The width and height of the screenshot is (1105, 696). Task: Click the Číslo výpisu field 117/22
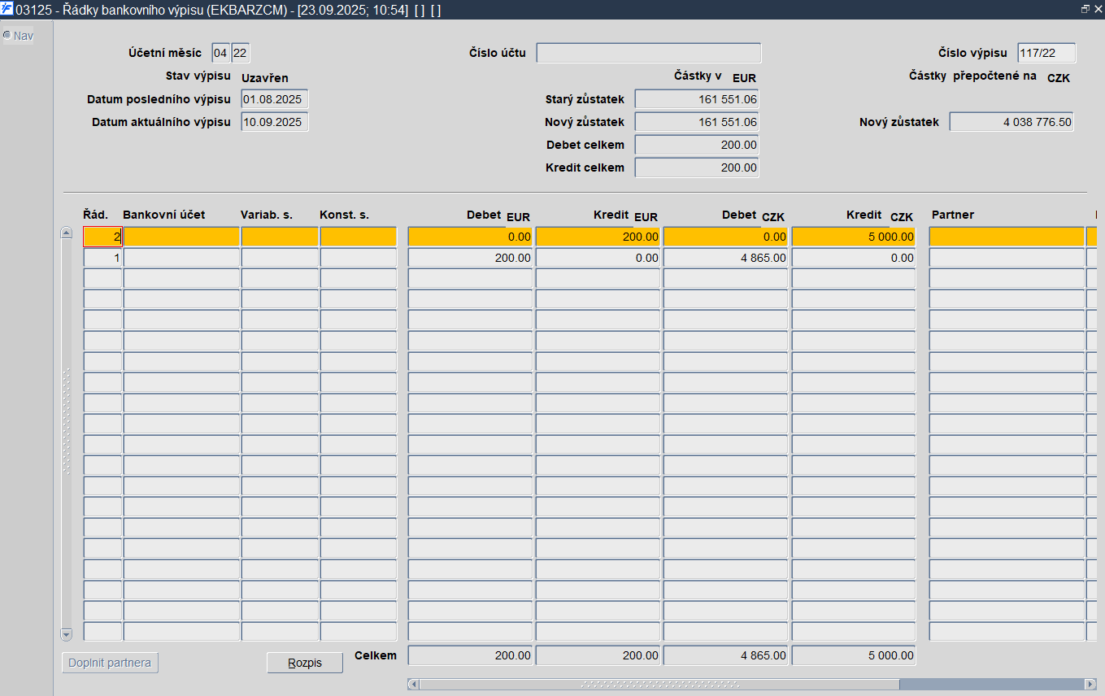(1046, 54)
